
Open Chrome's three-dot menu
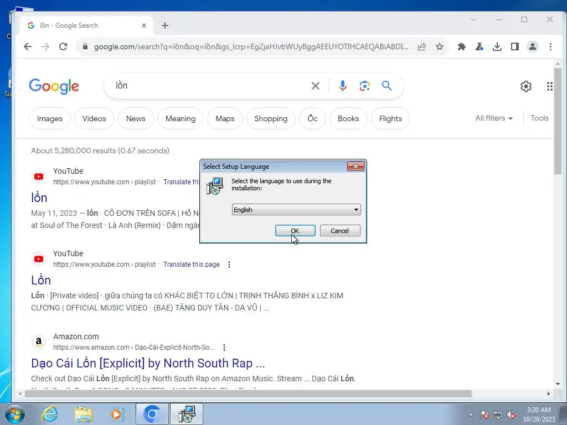(x=550, y=46)
